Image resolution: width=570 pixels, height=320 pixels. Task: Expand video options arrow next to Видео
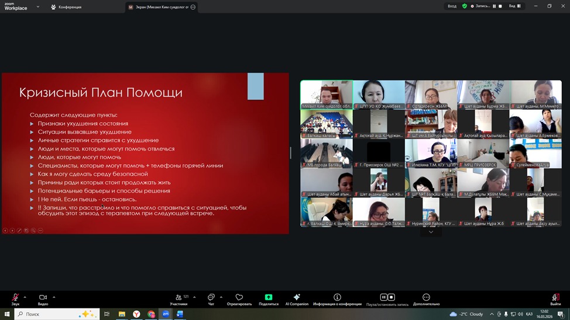point(54,297)
